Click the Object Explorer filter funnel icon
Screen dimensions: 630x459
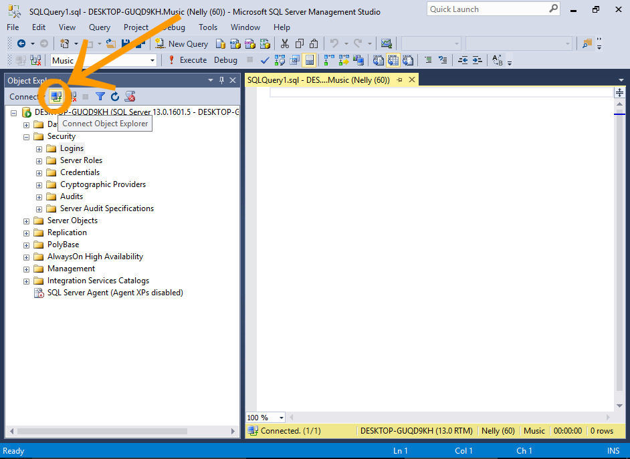click(x=100, y=97)
